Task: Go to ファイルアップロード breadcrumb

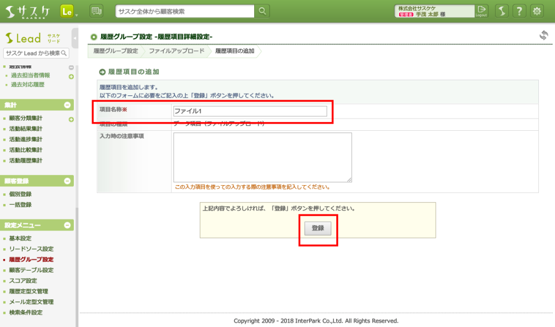Action: tap(176, 51)
